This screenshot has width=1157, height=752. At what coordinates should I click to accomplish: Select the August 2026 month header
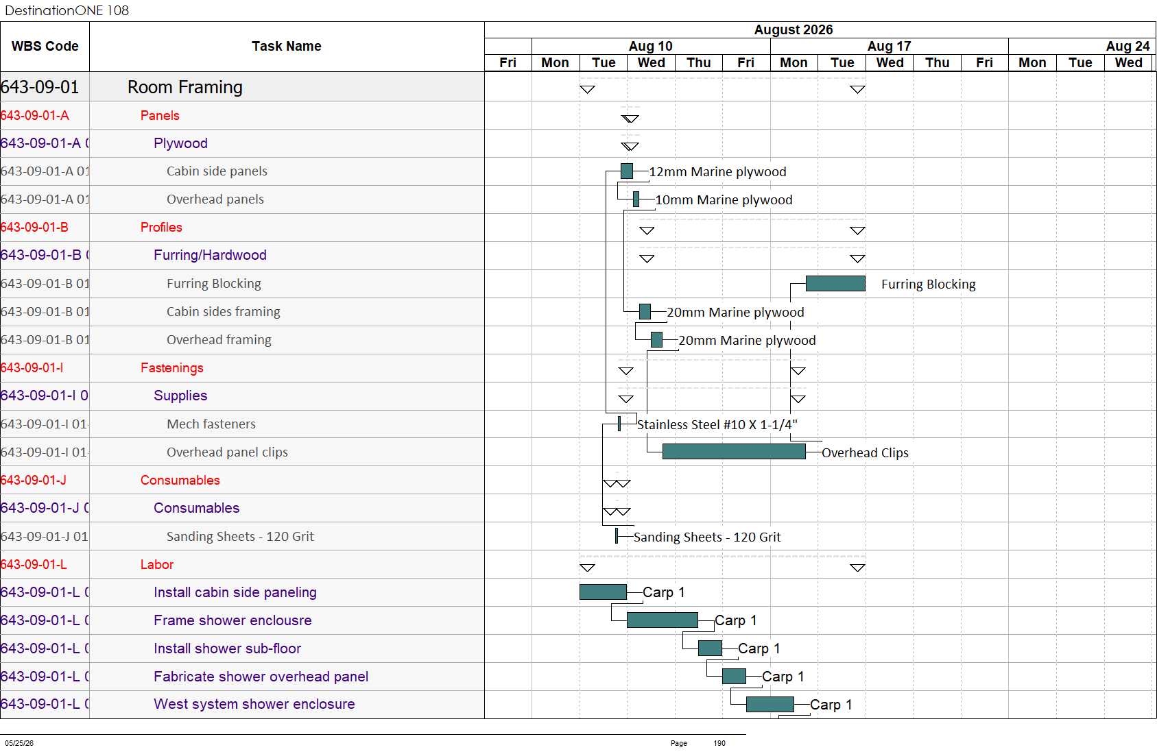point(794,29)
